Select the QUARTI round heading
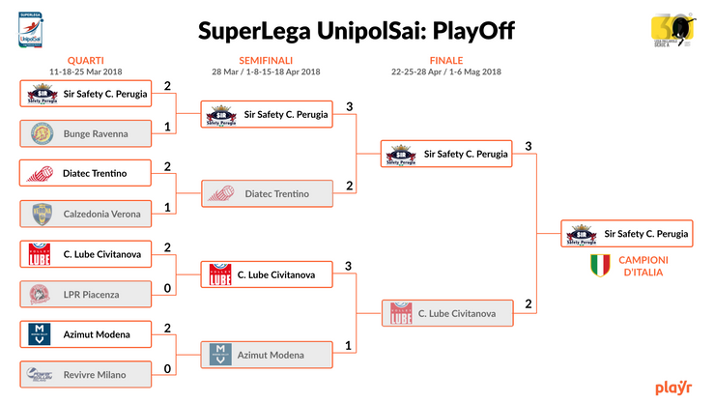715x403 pixels. [86, 60]
